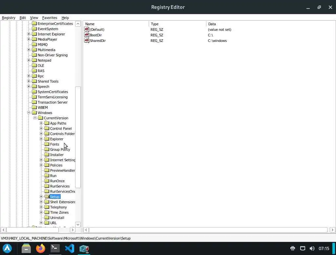The image size is (336, 255).
Task: Expand the Internet Explorer key
Action: 29,34
